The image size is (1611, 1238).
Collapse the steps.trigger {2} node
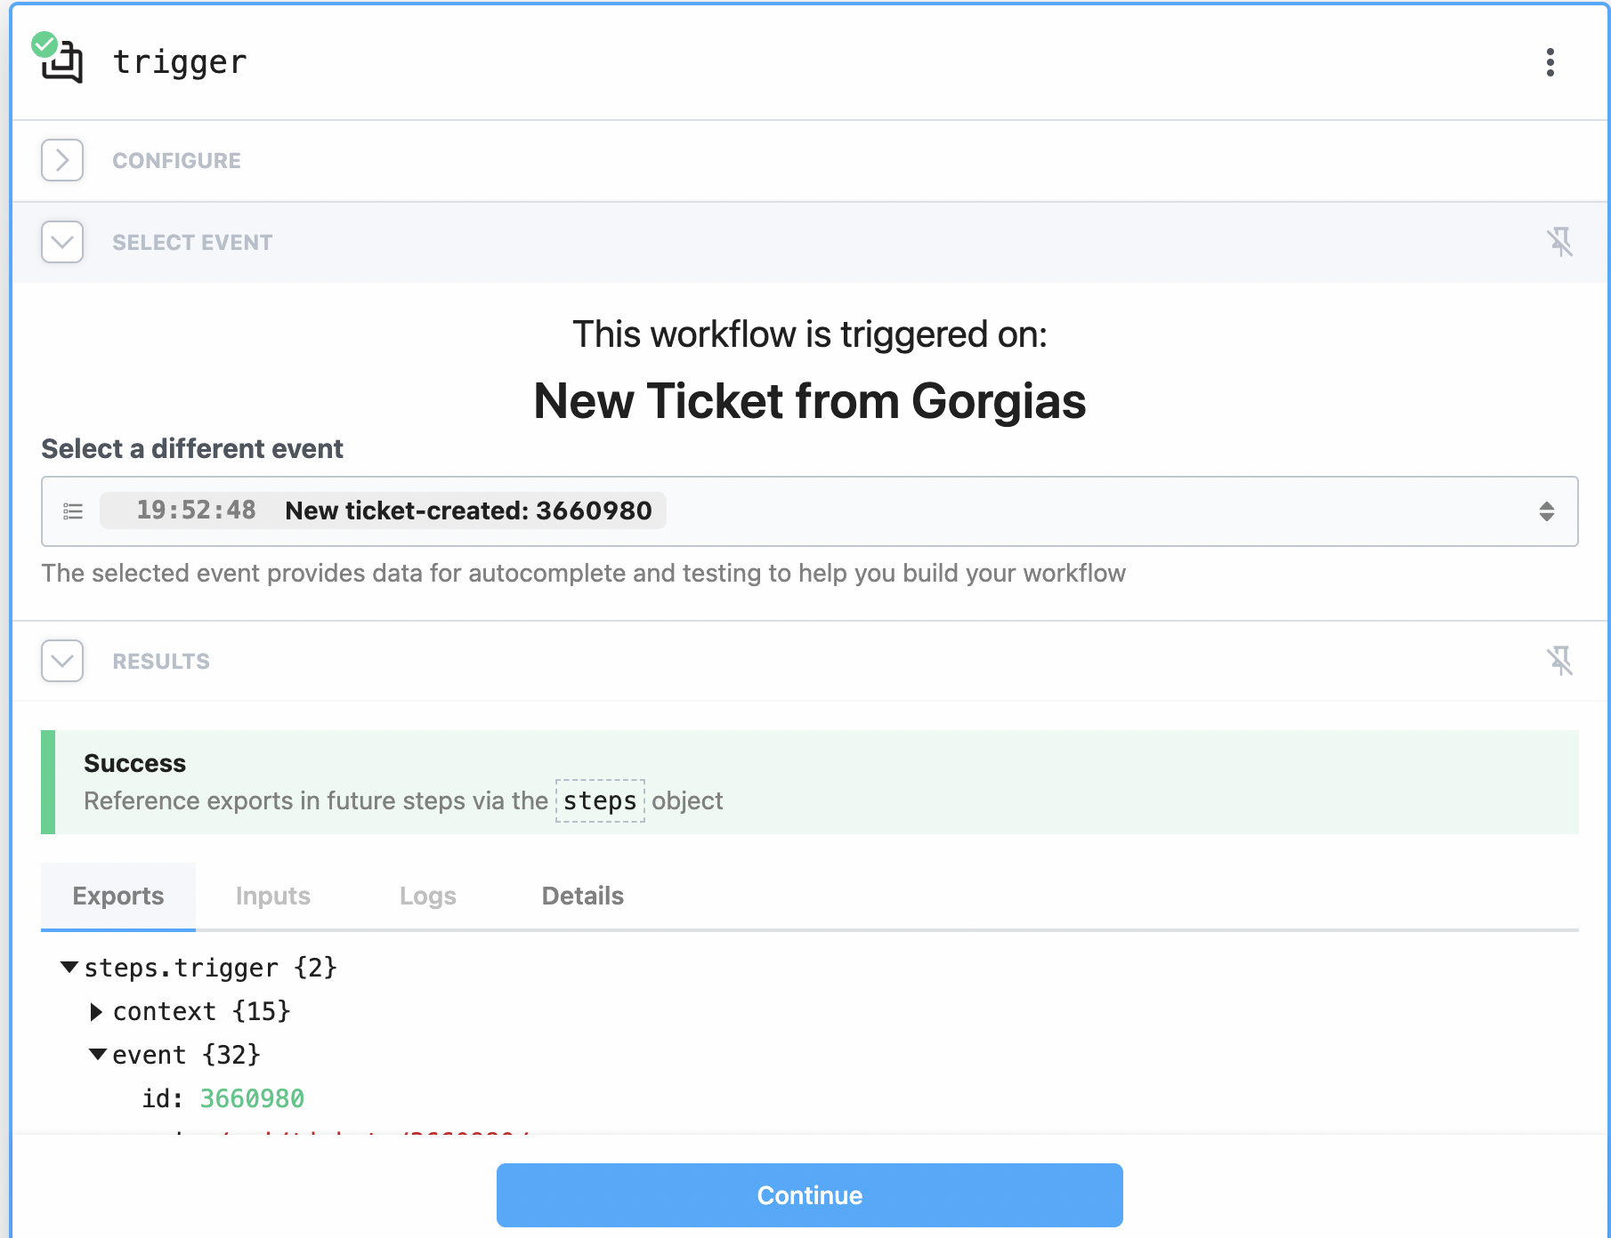pos(69,968)
